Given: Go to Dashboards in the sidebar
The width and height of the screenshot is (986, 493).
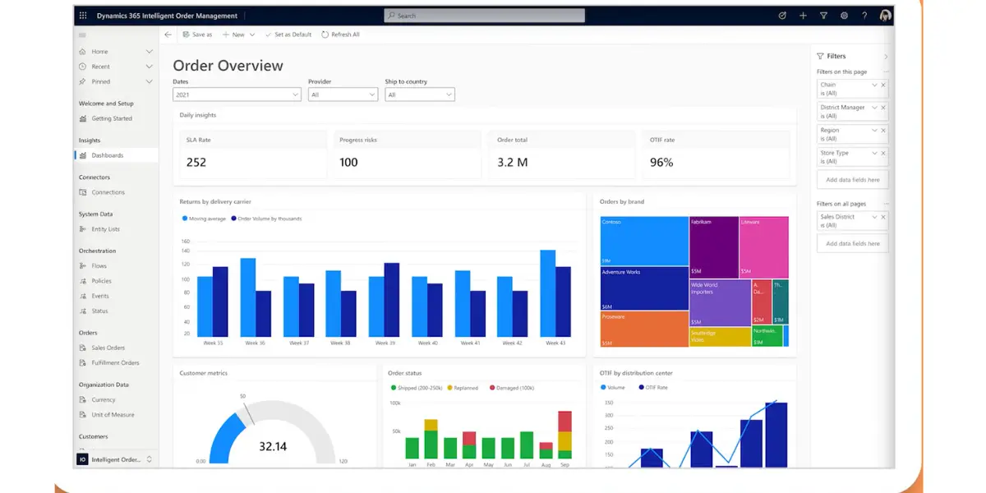Looking at the screenshot, I should tap(116, 155).
